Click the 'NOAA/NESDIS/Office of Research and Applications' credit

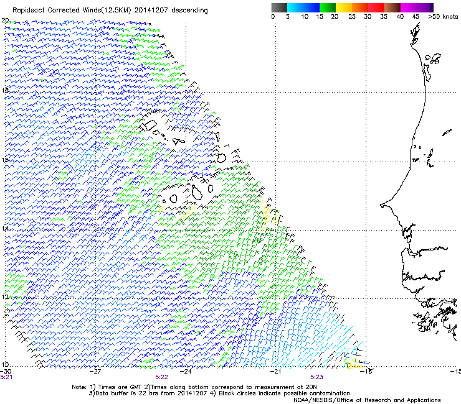coord(367,400)
